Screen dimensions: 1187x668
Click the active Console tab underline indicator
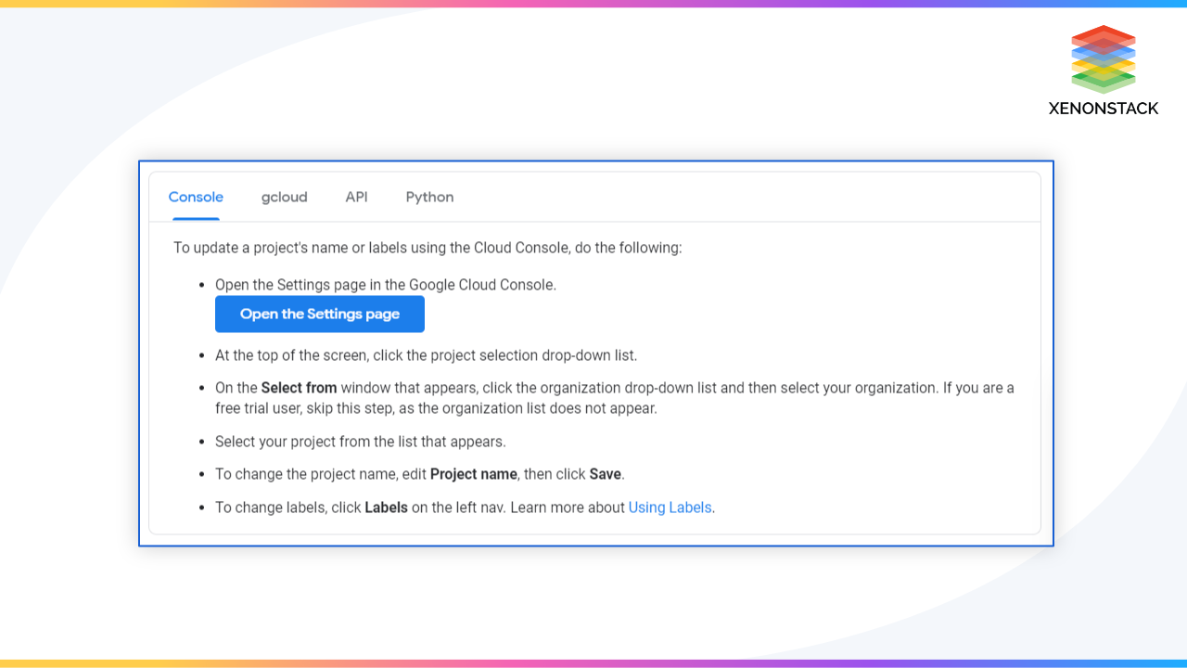(x=195, y=217)
